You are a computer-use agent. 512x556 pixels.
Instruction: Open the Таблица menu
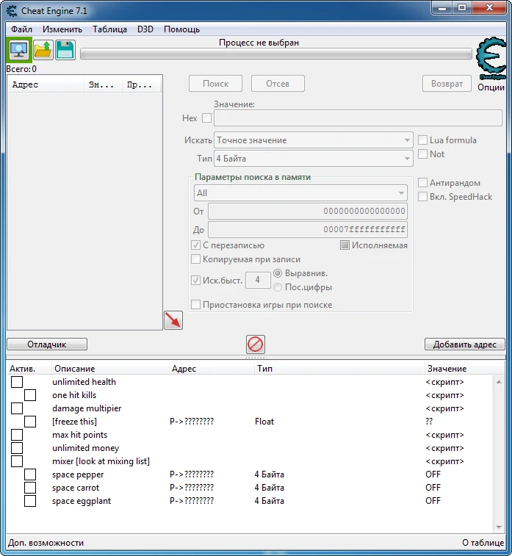pyautogui.click(x=109, y=29)
